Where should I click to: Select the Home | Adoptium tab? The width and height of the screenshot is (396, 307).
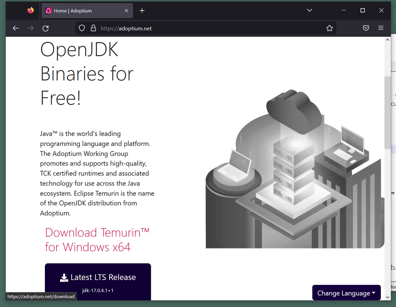pyautogui.click(x=87, y=11)
